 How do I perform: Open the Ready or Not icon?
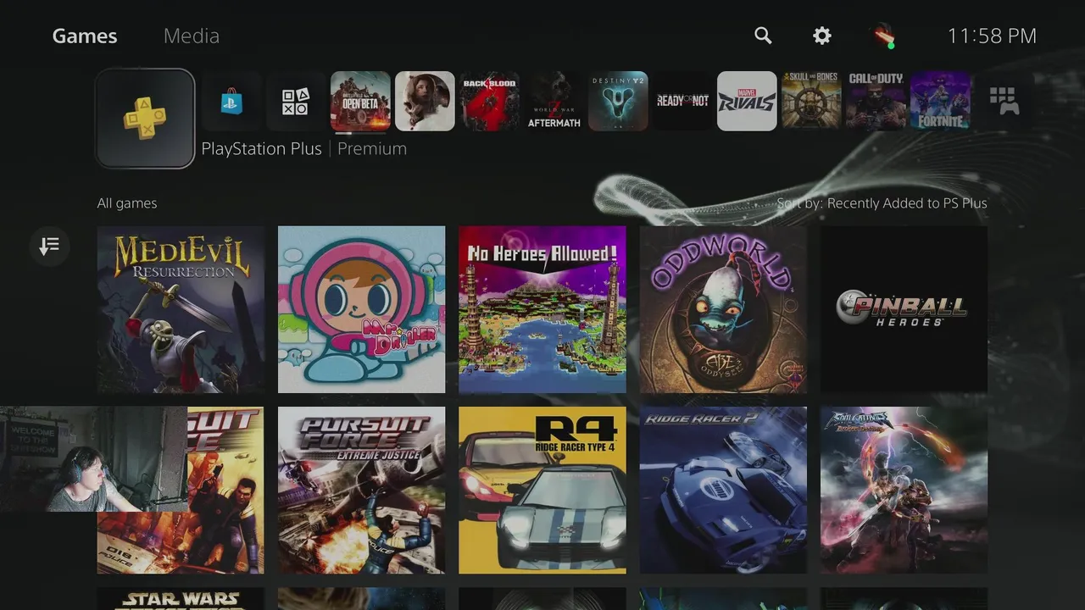pos(682,102)
